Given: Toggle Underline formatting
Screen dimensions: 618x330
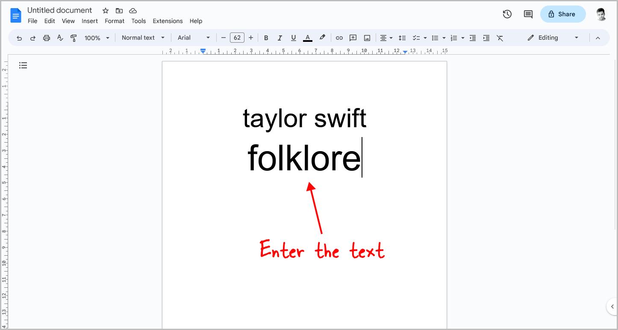Looking at the screenshot, I should (x=293, y=38).
